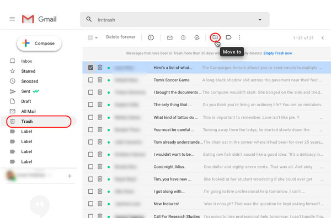Check Tom already understands email checkbox
This screenshot has height=218, width=331.
(90, 142)
